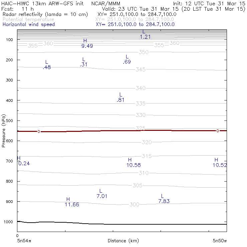Screen dimensions: 247x247
Task: Select the "L 7.01" wind speed minimum
Action: [x=102, y=194]
